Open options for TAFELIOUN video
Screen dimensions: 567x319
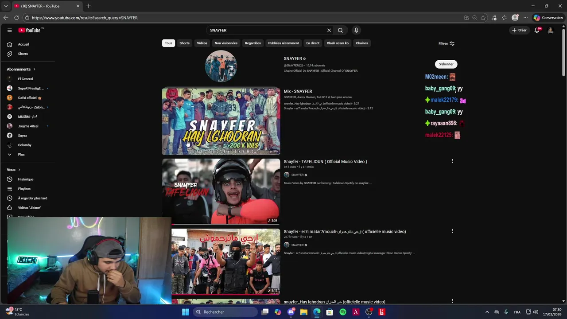452,161
